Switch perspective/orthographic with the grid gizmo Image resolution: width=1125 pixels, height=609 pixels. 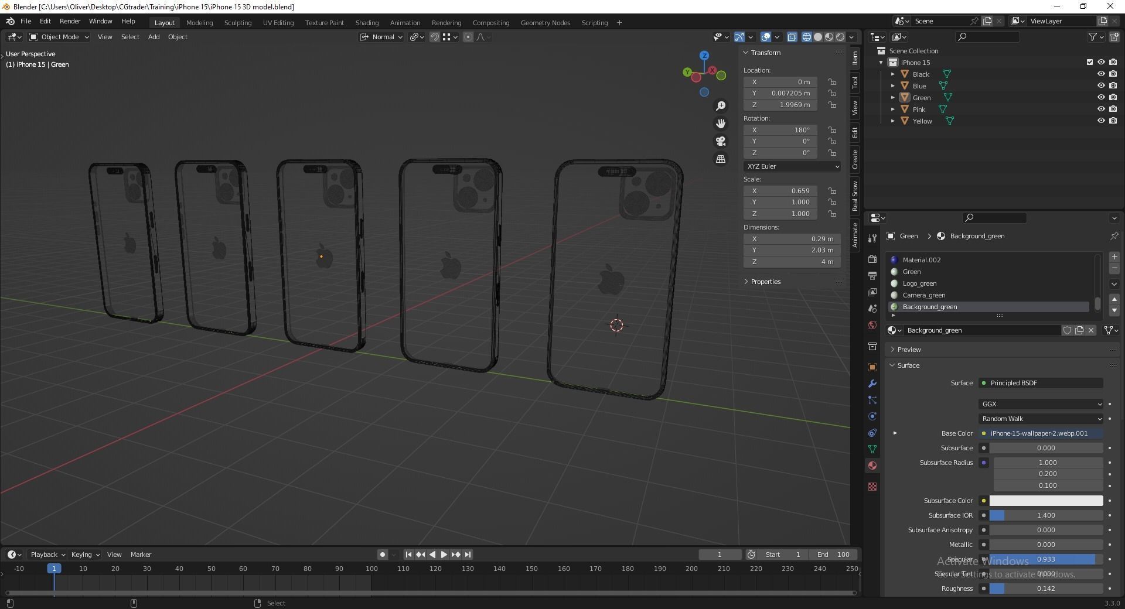(721, 159)
